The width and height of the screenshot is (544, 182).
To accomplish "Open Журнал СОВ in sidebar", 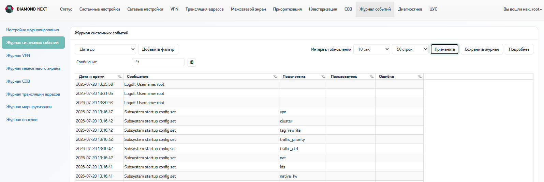I will (x=18, y=81).
